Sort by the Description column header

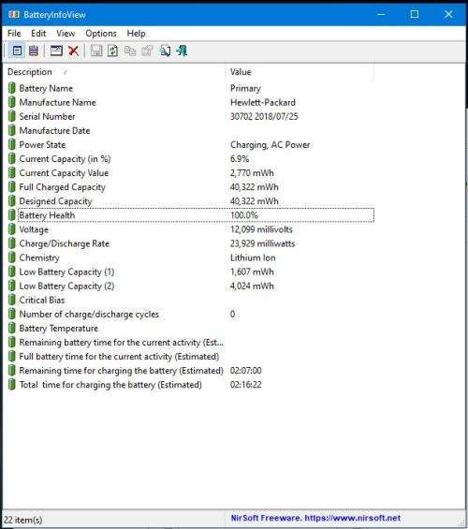(x=114, y=72)
